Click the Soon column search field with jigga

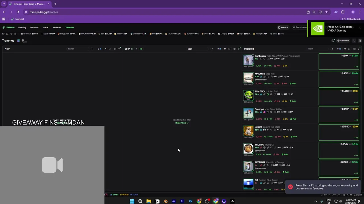pyautogui.click(x=198, y=49)
